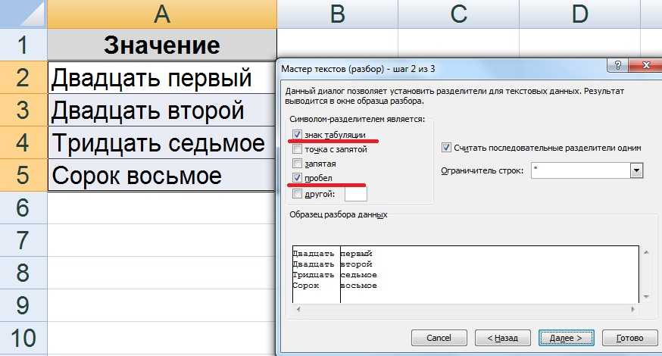Select row 5 header
The width and height of the screenshot is (662, 356).
[23, 175]
